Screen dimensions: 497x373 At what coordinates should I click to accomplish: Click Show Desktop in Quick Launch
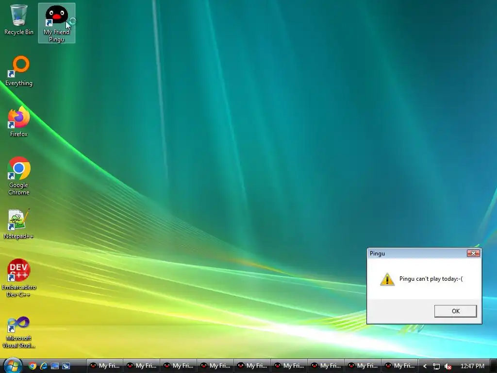coord(55,366)
